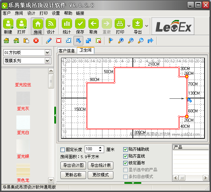Click the 更改模式 button

tap(100, 175)
